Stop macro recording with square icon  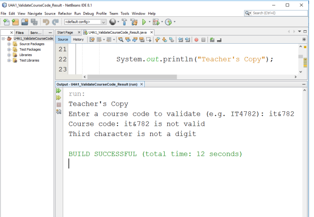[203, 40]
